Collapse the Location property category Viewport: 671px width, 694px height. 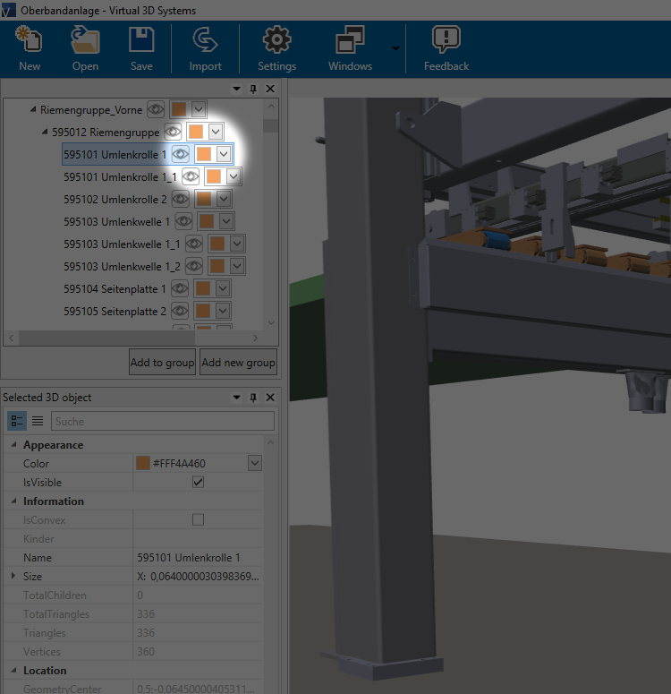tap(13, 670)
